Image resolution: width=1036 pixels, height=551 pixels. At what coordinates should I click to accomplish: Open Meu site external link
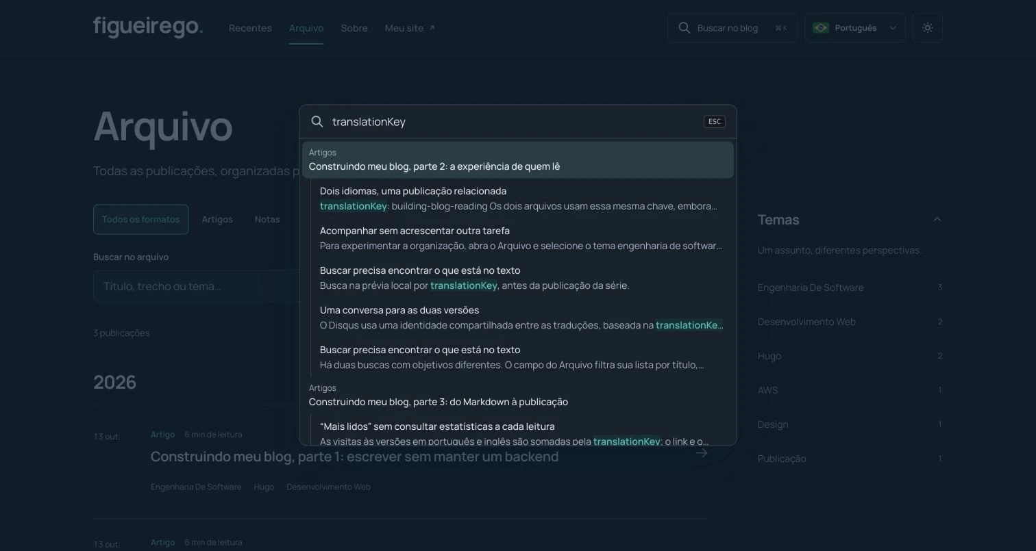click(x=410, y=28)
